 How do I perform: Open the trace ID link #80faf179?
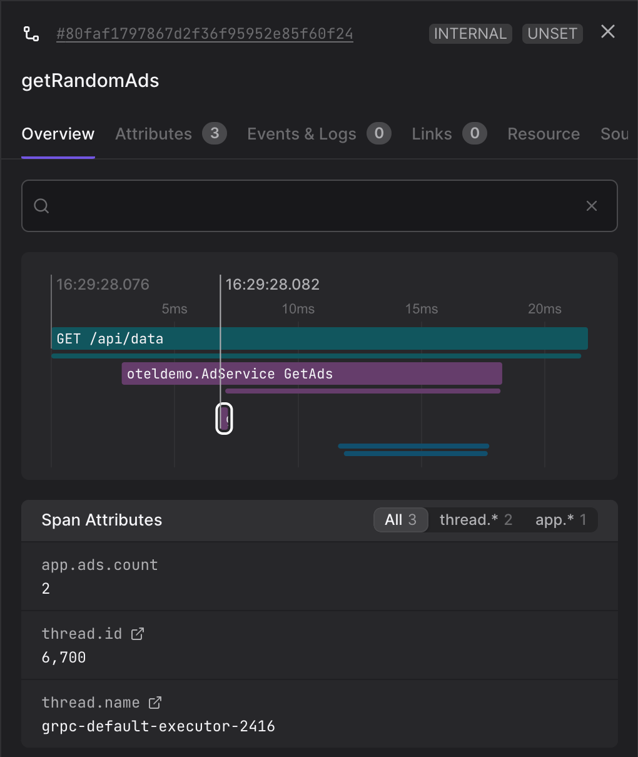(205, 34)
